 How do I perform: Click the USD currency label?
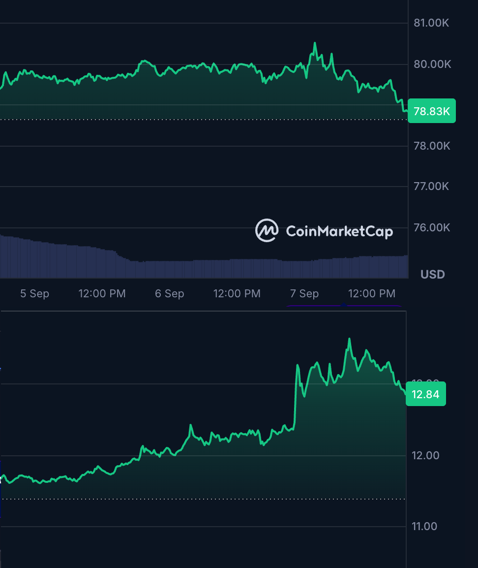[x=432, y=274]
